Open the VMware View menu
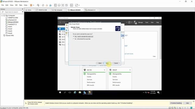195x109 pixels. (x=12, y=5)
